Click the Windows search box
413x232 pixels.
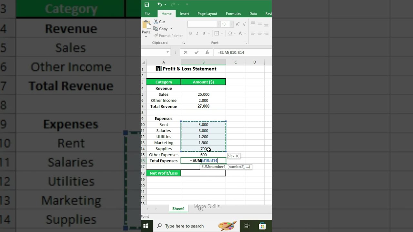point(196,226)
